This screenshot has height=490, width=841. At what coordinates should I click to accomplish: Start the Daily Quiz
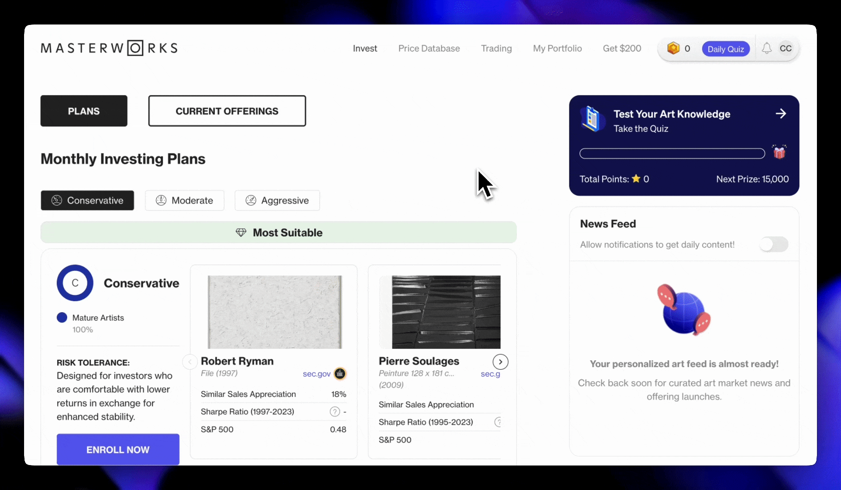(x=725, y=49)
